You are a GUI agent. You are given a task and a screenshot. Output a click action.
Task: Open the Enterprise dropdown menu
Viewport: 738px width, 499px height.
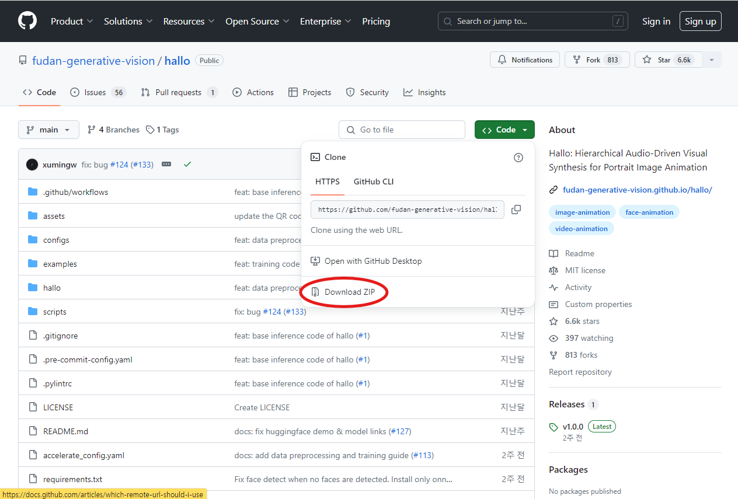(326, 21)
